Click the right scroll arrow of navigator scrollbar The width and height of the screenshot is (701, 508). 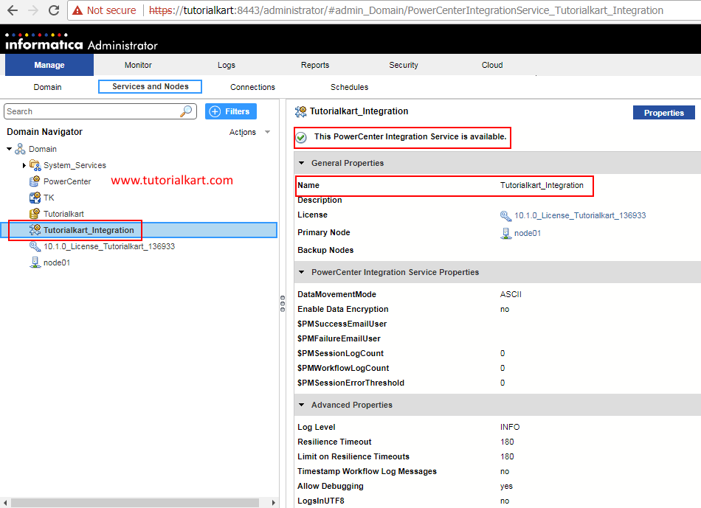point(273,503)
